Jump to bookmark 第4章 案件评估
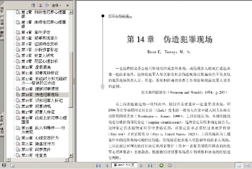252x169 pixels. [x=36, y=32]
